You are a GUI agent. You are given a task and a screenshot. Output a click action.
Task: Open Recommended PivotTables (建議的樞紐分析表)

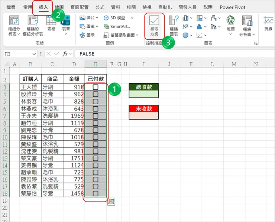tap(33, 26)
